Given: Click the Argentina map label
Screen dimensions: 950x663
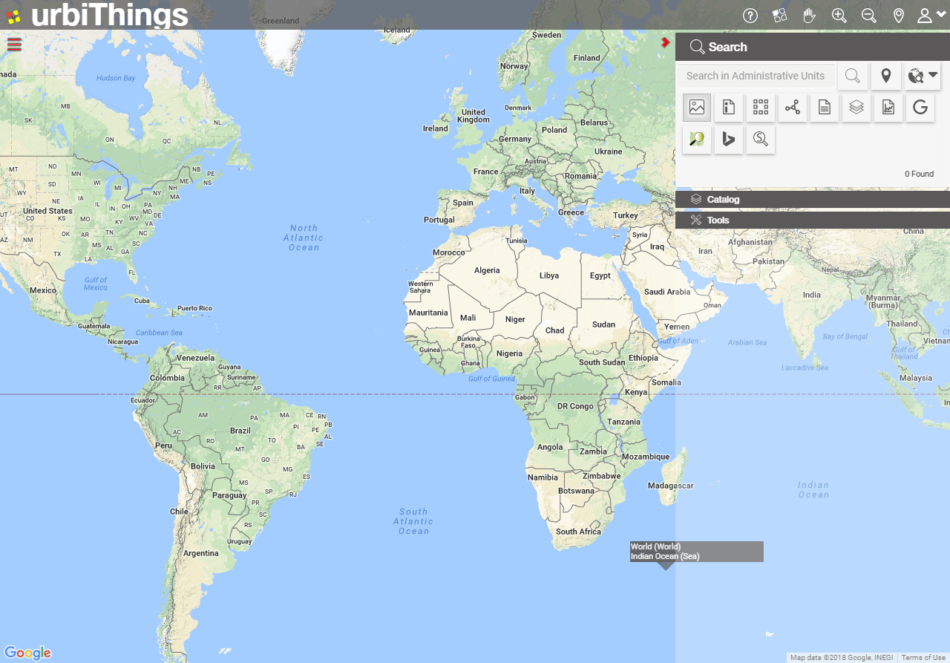Looking at the screenshot, I should tap(201, 553).
